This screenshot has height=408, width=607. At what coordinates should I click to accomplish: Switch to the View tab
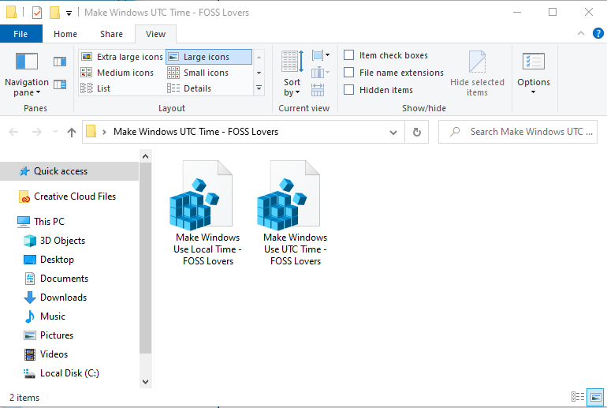pyautogui.click(x=155, y=34)
